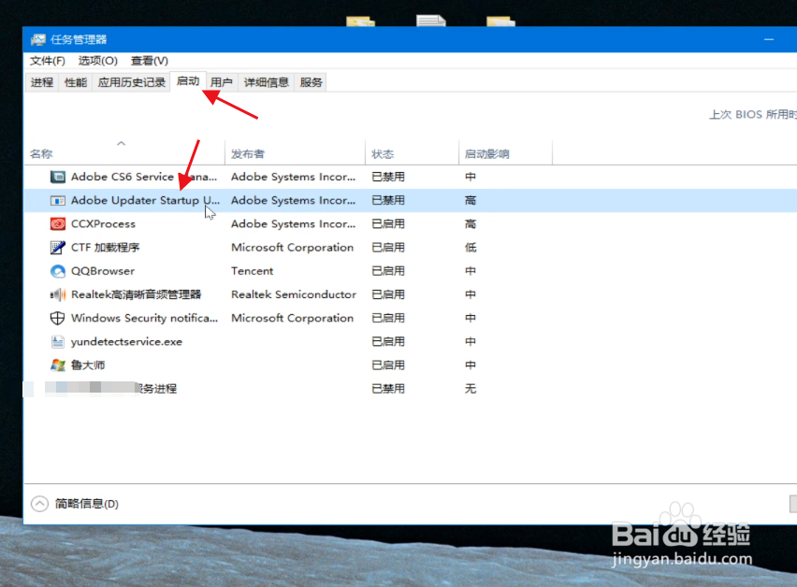Switch to the 服务 tab

[x=312, y=82]
